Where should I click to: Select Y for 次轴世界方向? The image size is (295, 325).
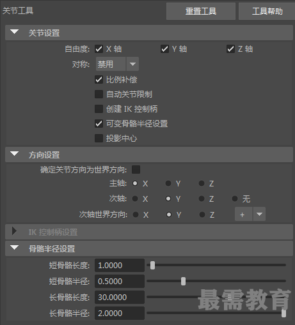point(169,215)
